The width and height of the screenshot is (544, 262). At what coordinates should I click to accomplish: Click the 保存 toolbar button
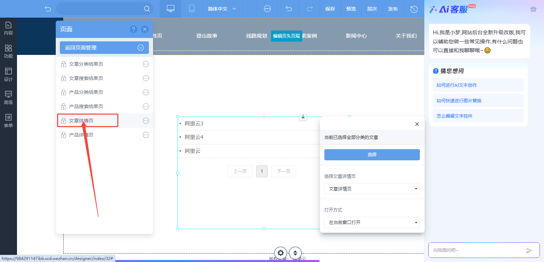point(330,9)
